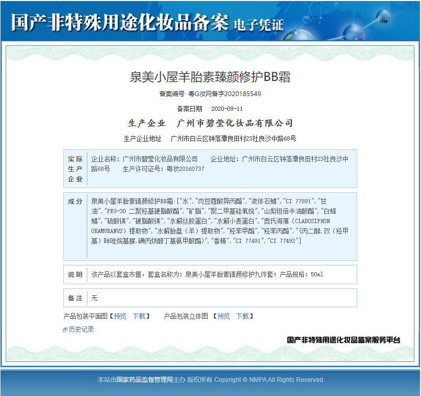Click the 生产企业地址 address text
Image resolution: width=421 pixels, height=396 pixels.
coord(233,138)
